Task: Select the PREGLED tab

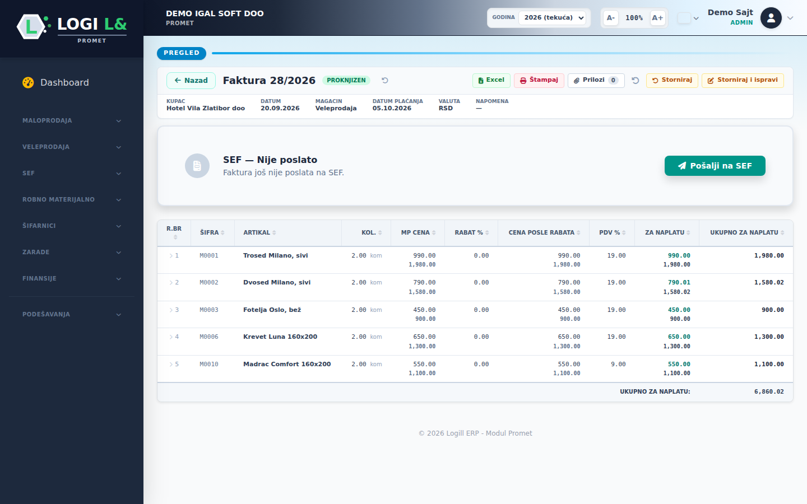Action: 182,53
